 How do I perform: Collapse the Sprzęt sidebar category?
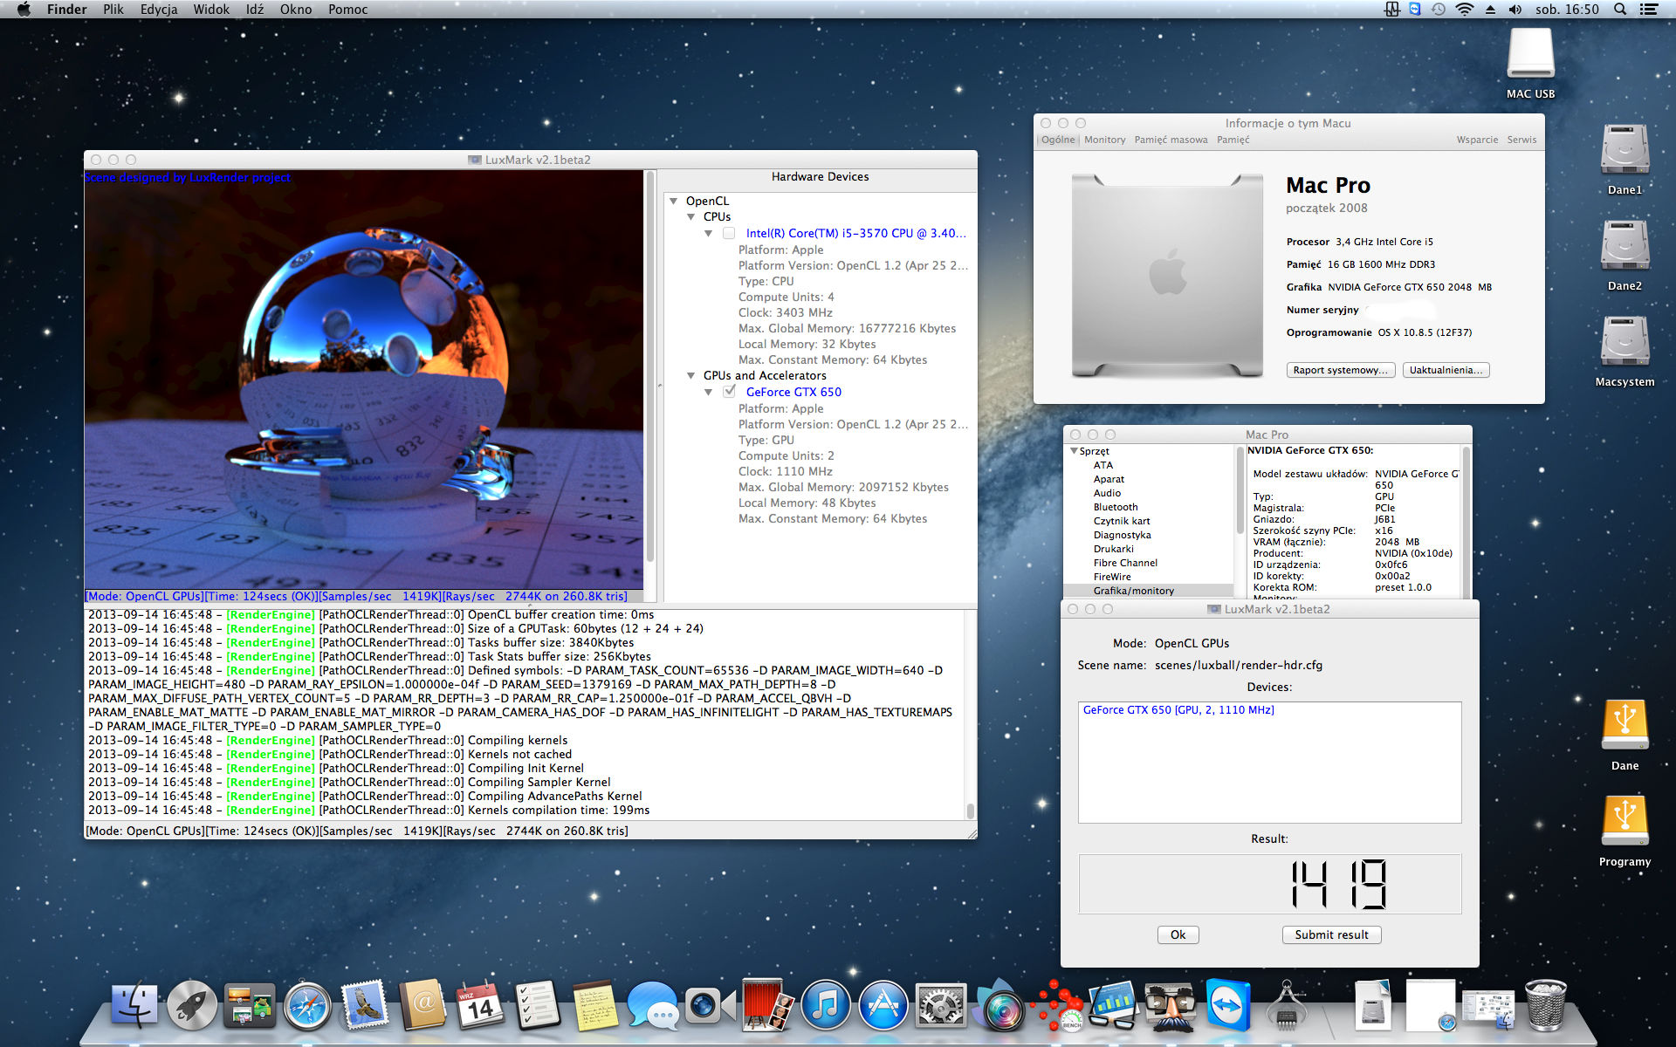point(1074,451)
